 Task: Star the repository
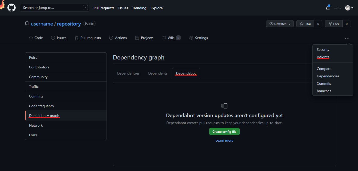pos(305,24)
